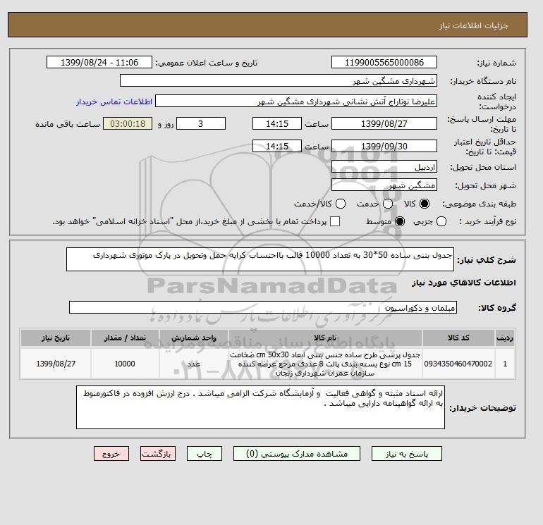The height and width of the screenshot is (525, 543).
Task: Tick the اسناد خزانه اسلامی payment checkbox
Action: click(335, 221)
